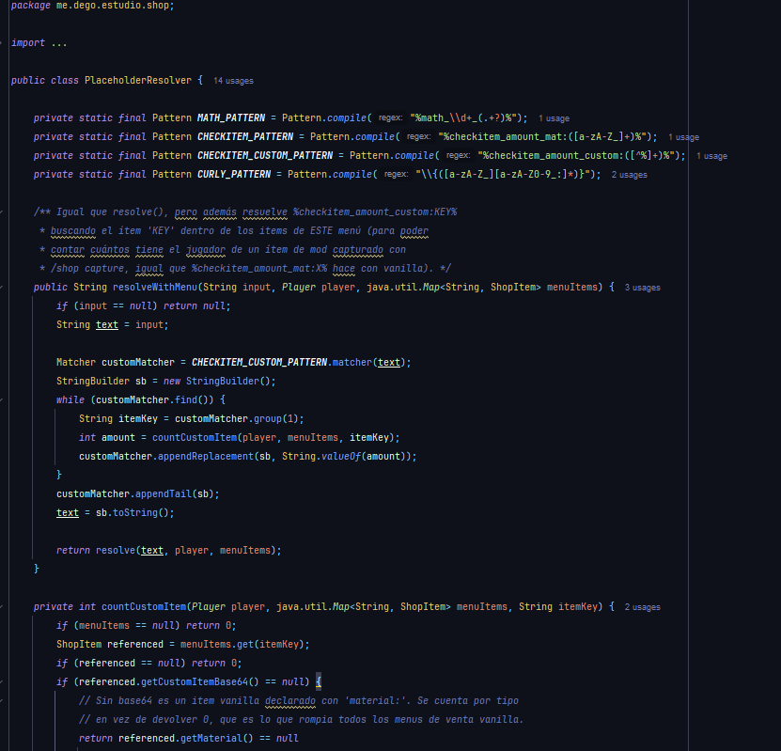
Task: Click the 'regex:' inlay hint on the CURLY_PATTERN line
Action: point(396,175)
